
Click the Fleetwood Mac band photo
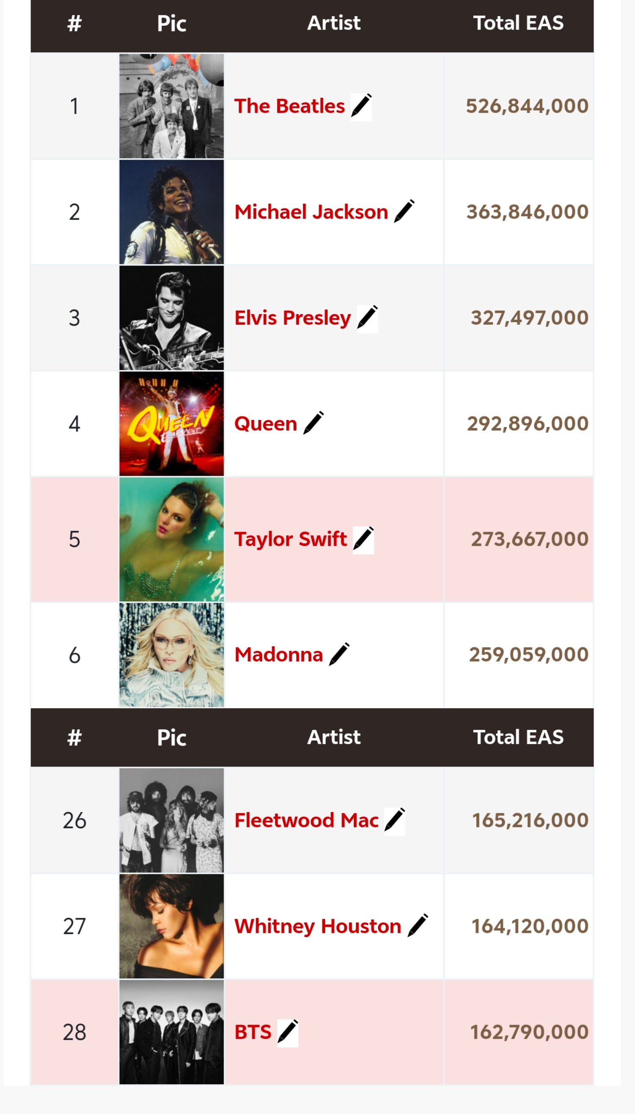click(171, 821)
